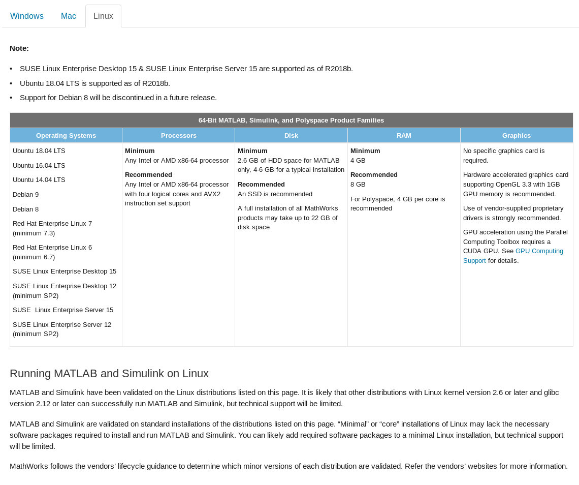The image size is (579, 485).
Task: Click SUSE Linux Enterprise Server 15 table entry
Action: point(63,310)
